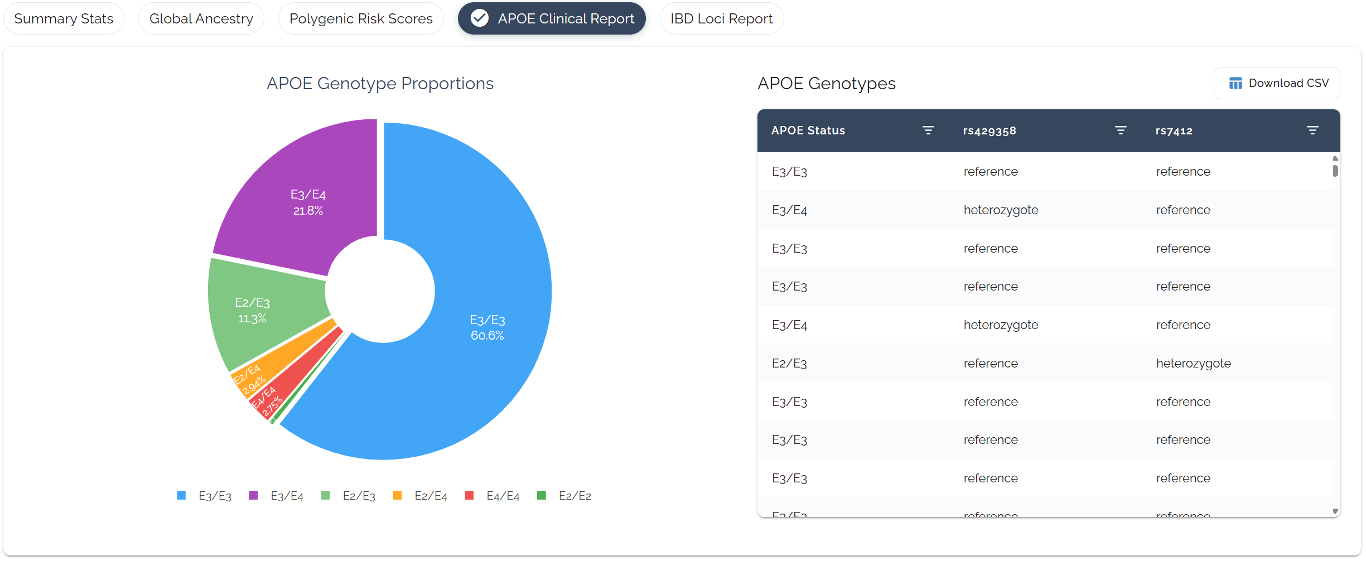Click the rs7412 column header text

point(1174,131)
